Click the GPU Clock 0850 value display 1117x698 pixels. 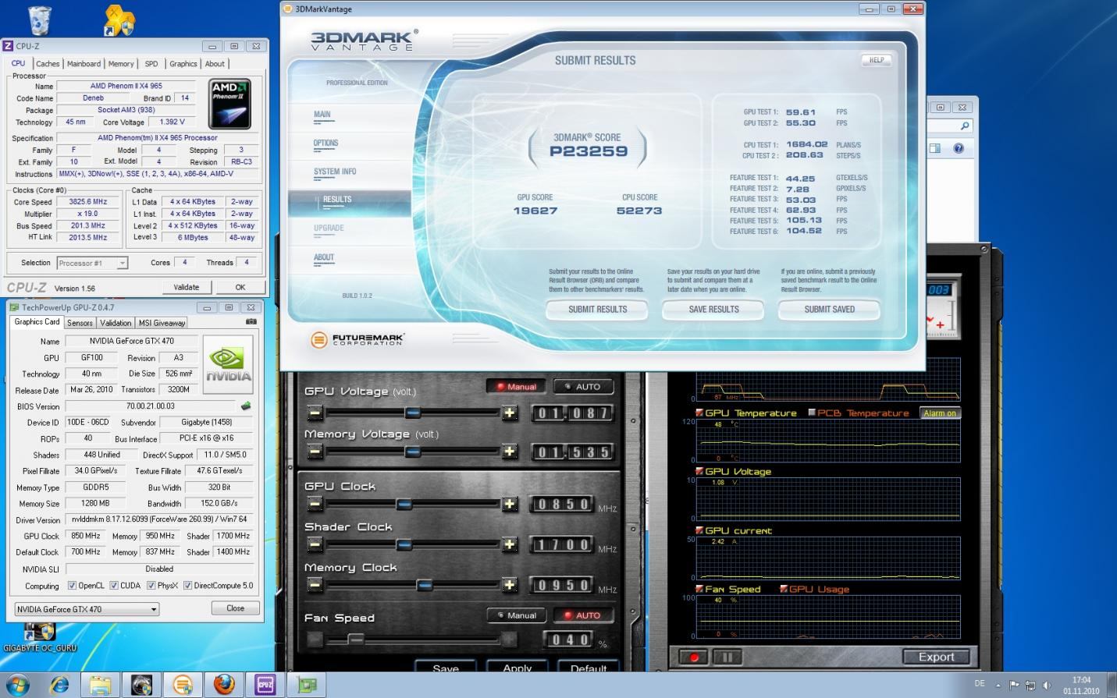point(562,505)
